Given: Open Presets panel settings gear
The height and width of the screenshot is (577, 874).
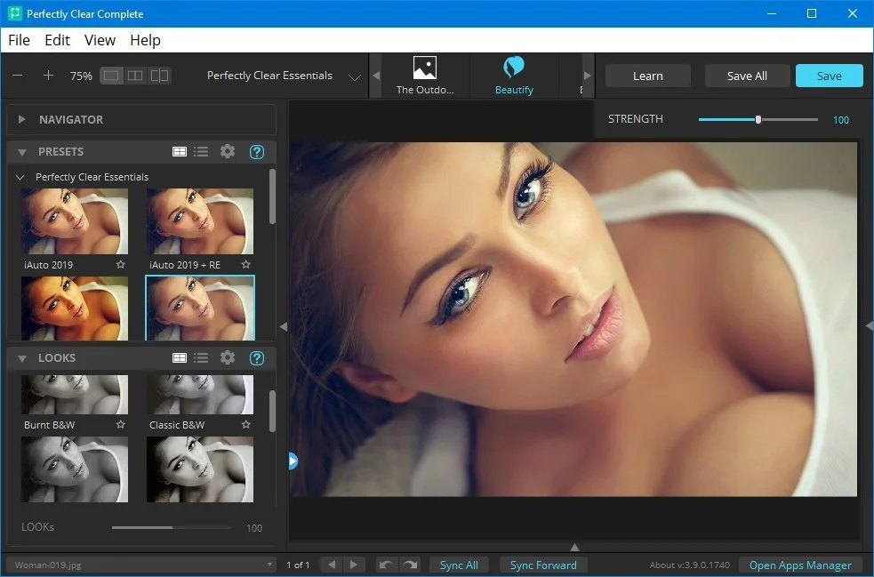Looking at the screenshot, I should [228, 152].
